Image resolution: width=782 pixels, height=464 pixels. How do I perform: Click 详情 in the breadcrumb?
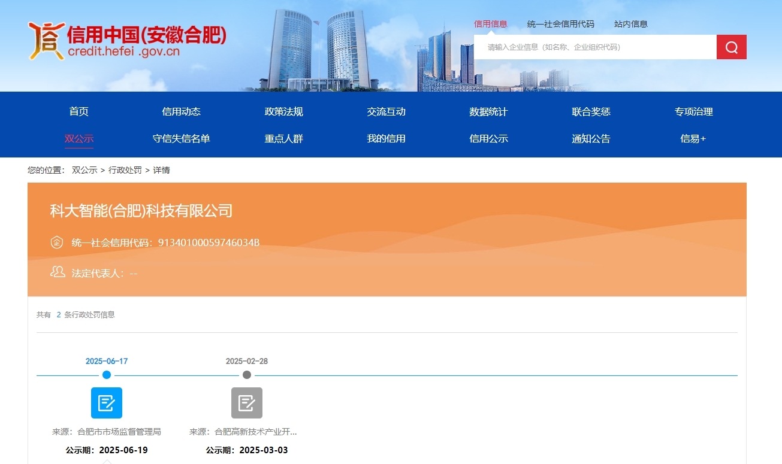click(x=162, y=170)
